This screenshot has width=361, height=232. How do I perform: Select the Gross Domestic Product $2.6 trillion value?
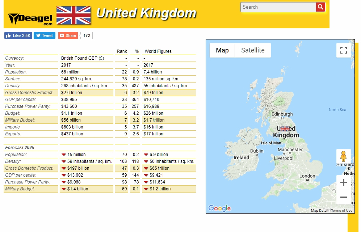pyautogui.click(x=72, y=93)
